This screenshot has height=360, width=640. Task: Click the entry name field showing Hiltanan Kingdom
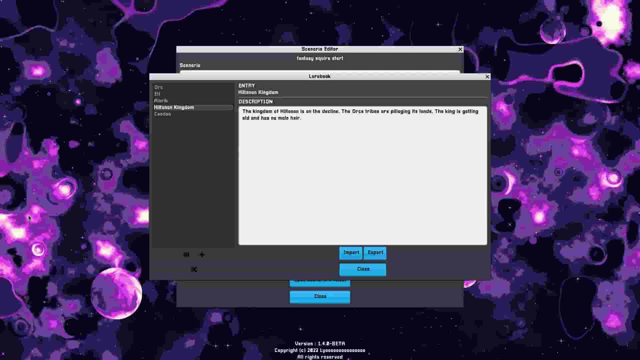pos(259,92)
